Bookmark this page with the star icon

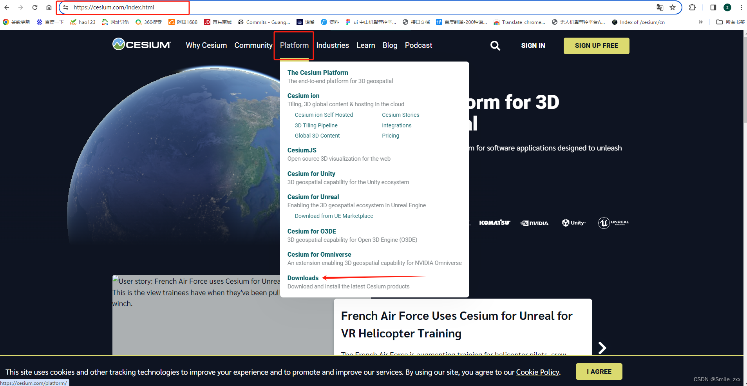click(673, 7)
